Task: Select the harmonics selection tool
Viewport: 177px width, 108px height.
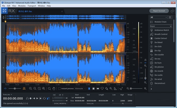Action: point(115,89)
